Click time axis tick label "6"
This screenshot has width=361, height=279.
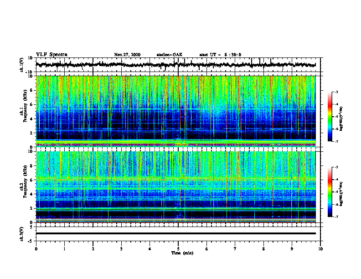pos(207,249)
